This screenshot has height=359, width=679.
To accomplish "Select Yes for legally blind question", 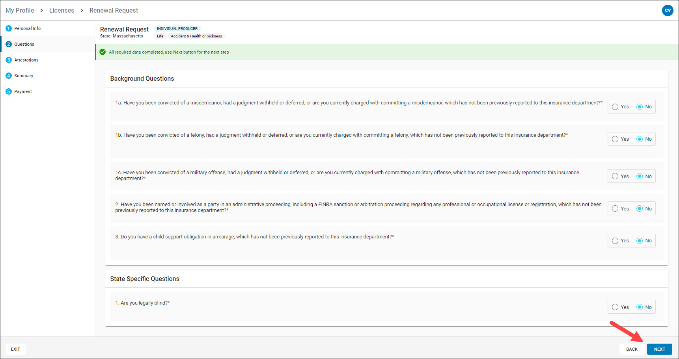I will click(x=615, y=307).
